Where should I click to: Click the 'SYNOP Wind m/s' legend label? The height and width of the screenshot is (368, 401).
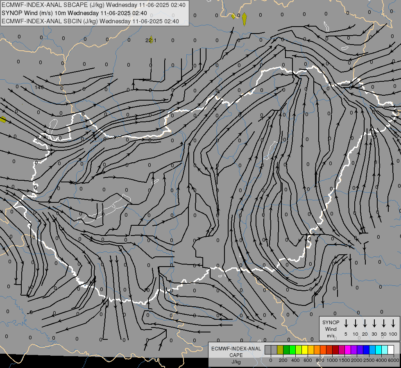tap(331, 329)
